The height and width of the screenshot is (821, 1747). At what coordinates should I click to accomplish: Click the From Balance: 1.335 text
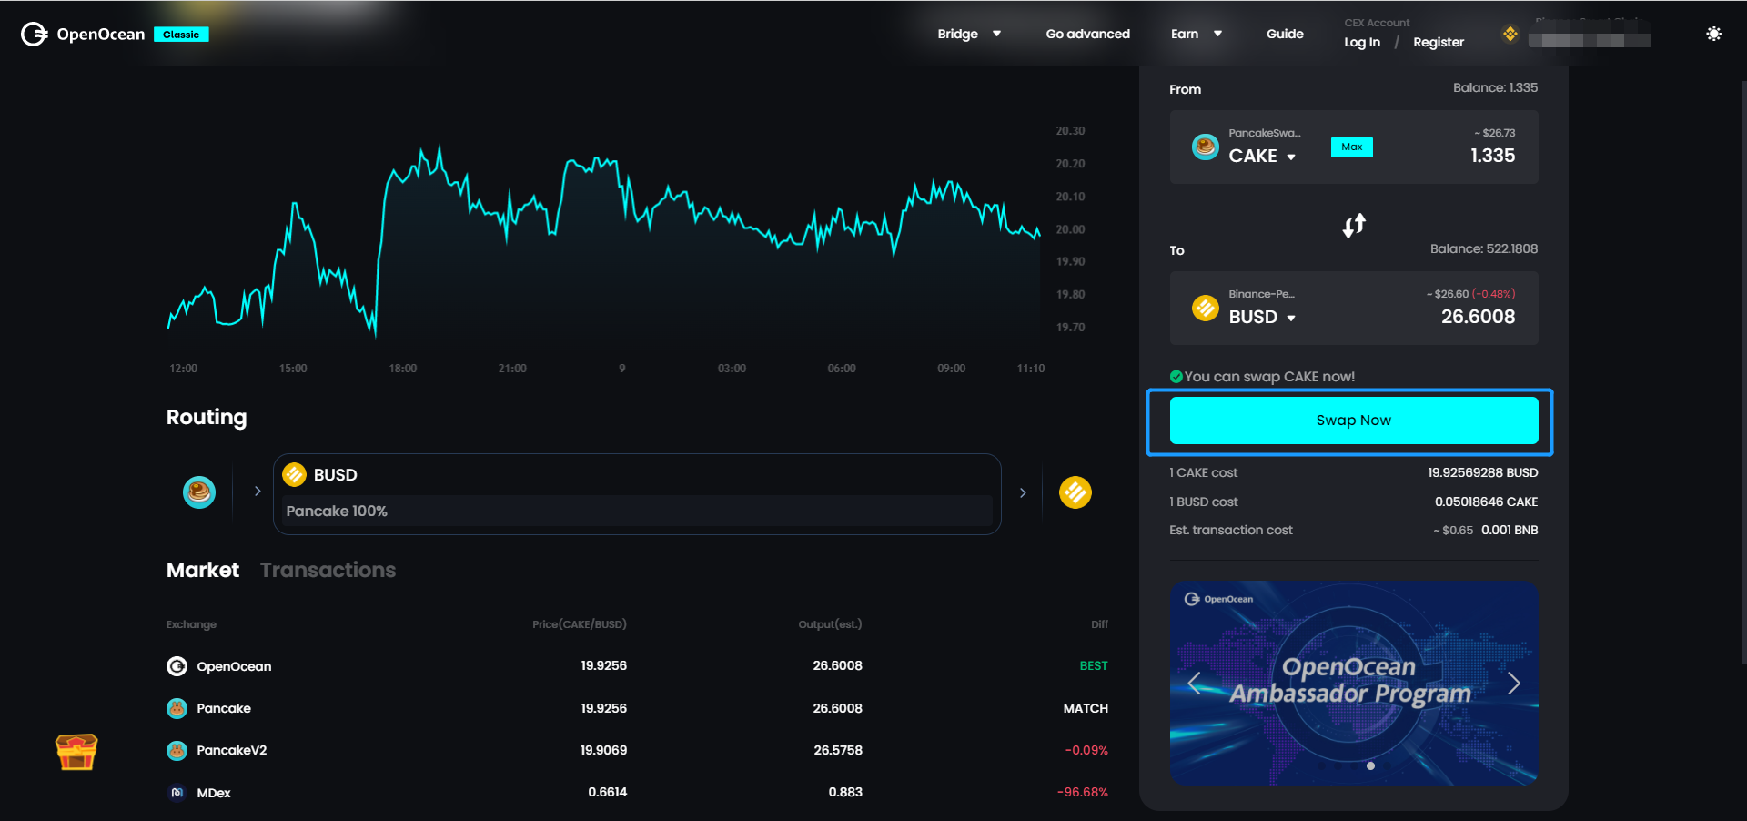click(1495, 87)
